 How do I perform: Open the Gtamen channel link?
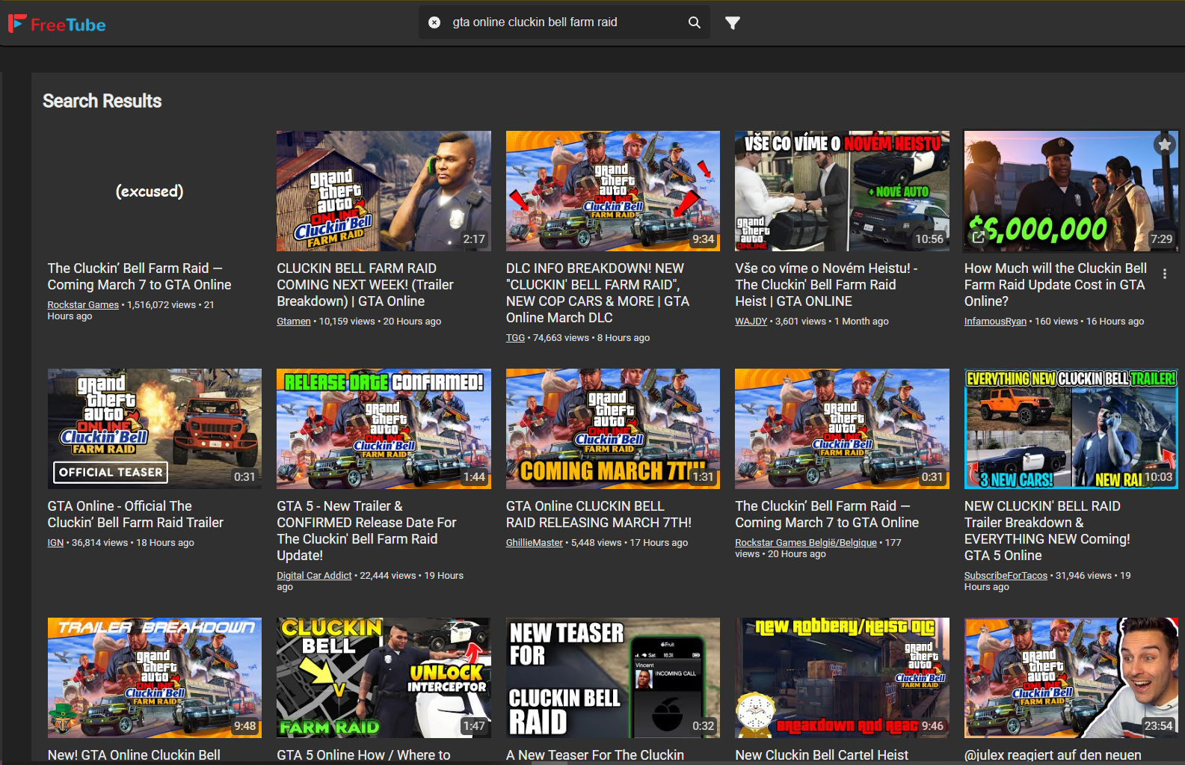[294, 322]
